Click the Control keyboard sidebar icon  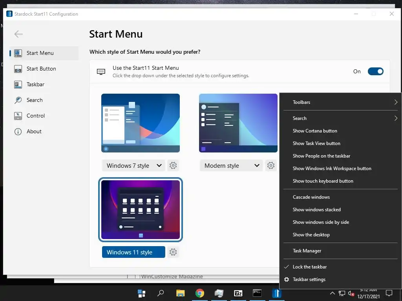(18, 116)
